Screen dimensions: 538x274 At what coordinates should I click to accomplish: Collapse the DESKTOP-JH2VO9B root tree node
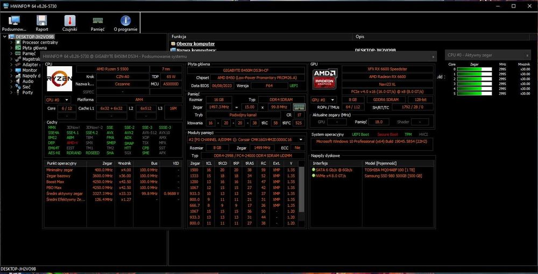(5, 37)
